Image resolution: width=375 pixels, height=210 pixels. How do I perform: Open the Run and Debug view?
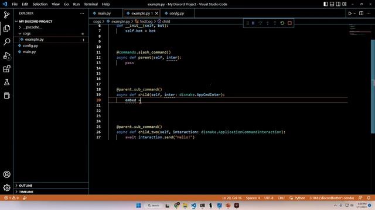pyautogui.click(x=6, y=55)
